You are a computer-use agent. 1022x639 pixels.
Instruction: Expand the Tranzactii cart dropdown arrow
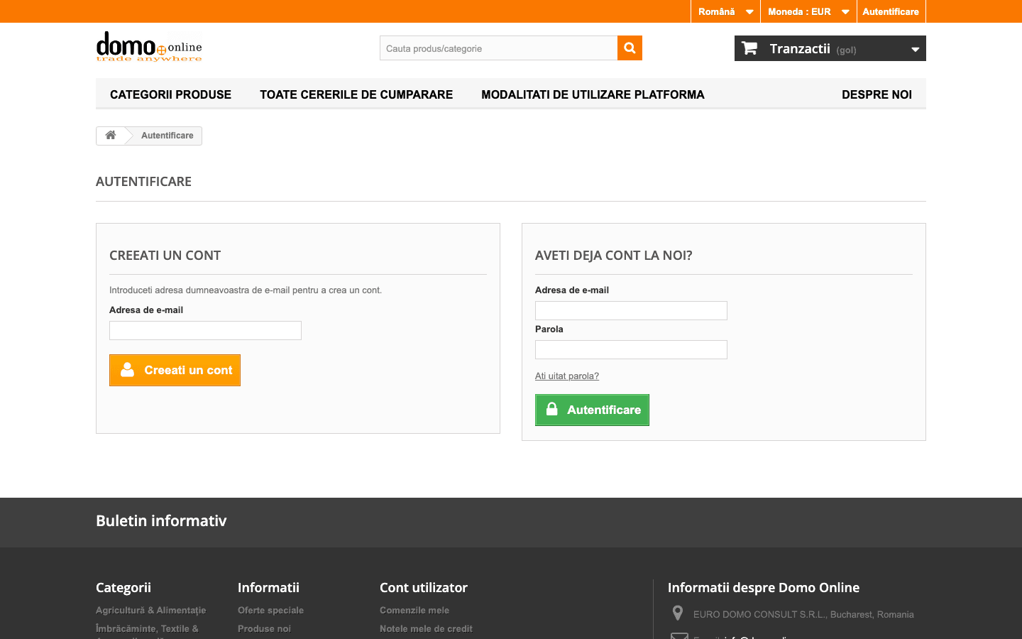[x=916, y=49]
